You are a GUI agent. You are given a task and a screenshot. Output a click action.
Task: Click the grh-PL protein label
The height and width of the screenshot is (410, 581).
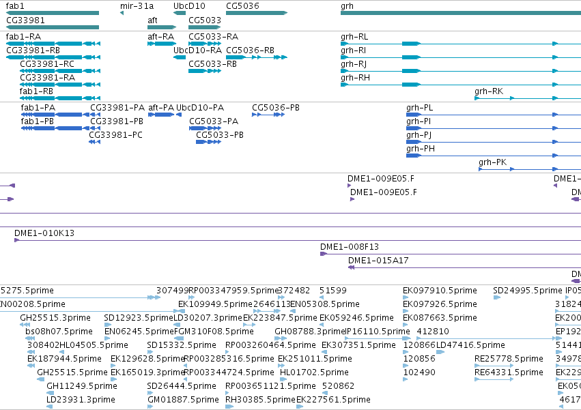(x=419, y=108)
